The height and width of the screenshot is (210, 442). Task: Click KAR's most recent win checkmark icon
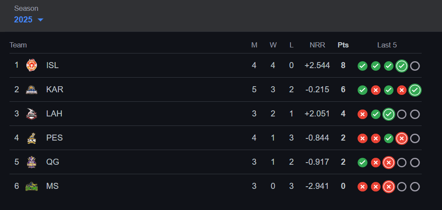coord(415,90)
